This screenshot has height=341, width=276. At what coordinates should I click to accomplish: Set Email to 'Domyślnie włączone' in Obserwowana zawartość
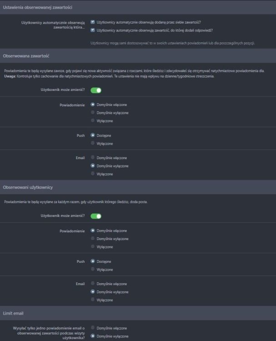pos(93,158)
